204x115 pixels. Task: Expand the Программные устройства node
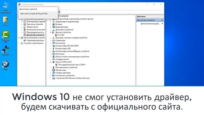(x=51, y=67)
